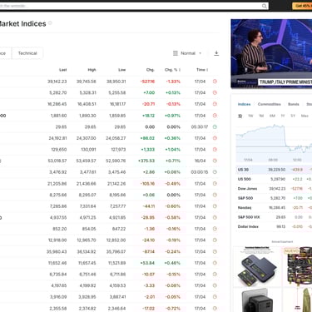Click clock icon on 3,476.92 row
The image size is (312, 312).
tap(215, 172)
